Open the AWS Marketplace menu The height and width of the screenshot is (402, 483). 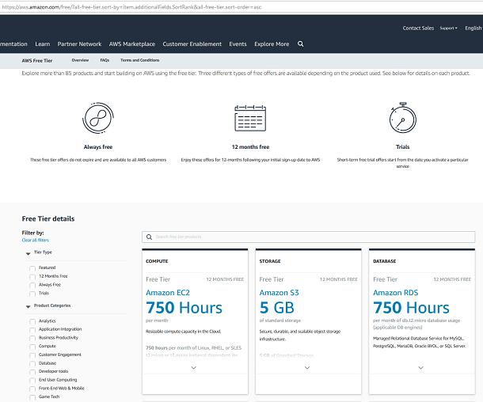[x=132, y=44]
